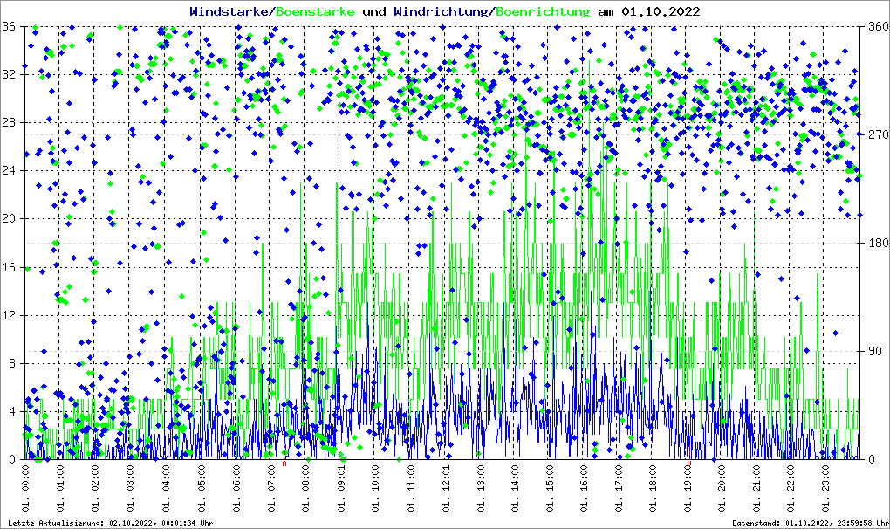Select the wind speed axis value 8

[12, 363]
